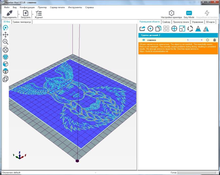Viewport: 220px width, 175px height.
Task: Switch to front cube view
Action: click(6, 64)
